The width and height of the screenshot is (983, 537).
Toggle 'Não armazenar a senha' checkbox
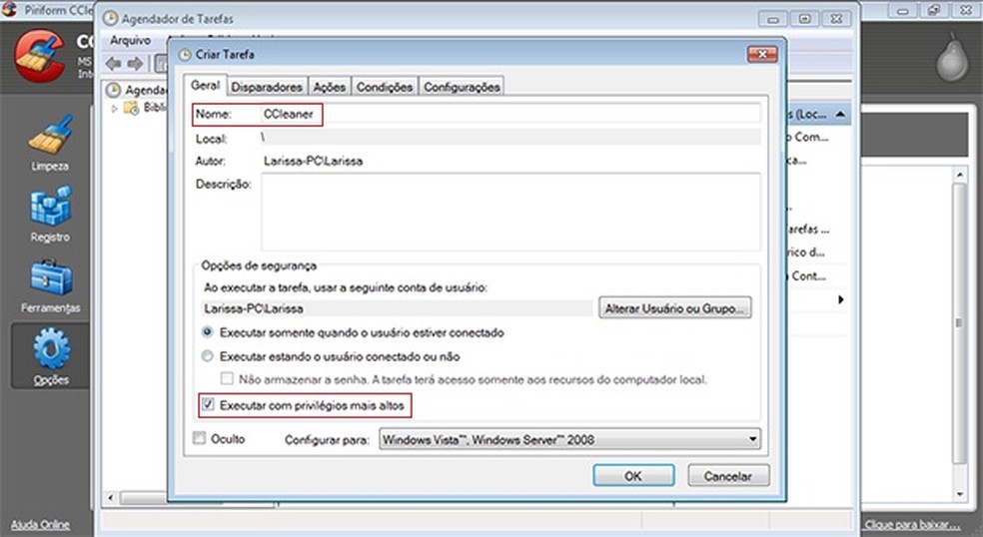pos(227,378)
